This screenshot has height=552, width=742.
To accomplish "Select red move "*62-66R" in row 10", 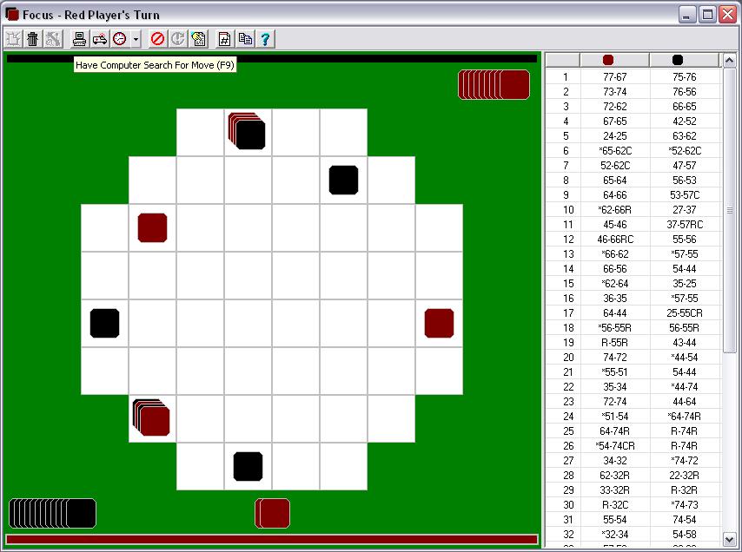I will point(614,210).
